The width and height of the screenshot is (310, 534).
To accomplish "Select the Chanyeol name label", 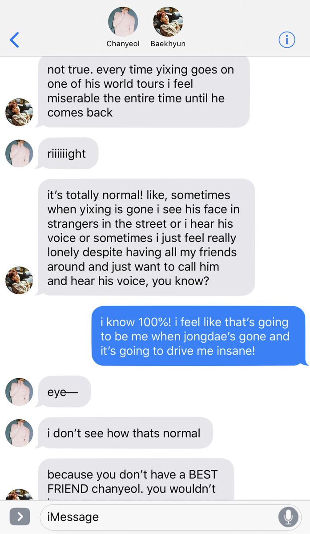I will click(123, 44).
